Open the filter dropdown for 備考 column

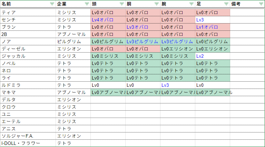pos(261,4)
